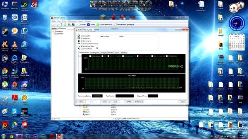Open the Вид menu in AIDA64
The image size is (248, 139).
(59, 21)
